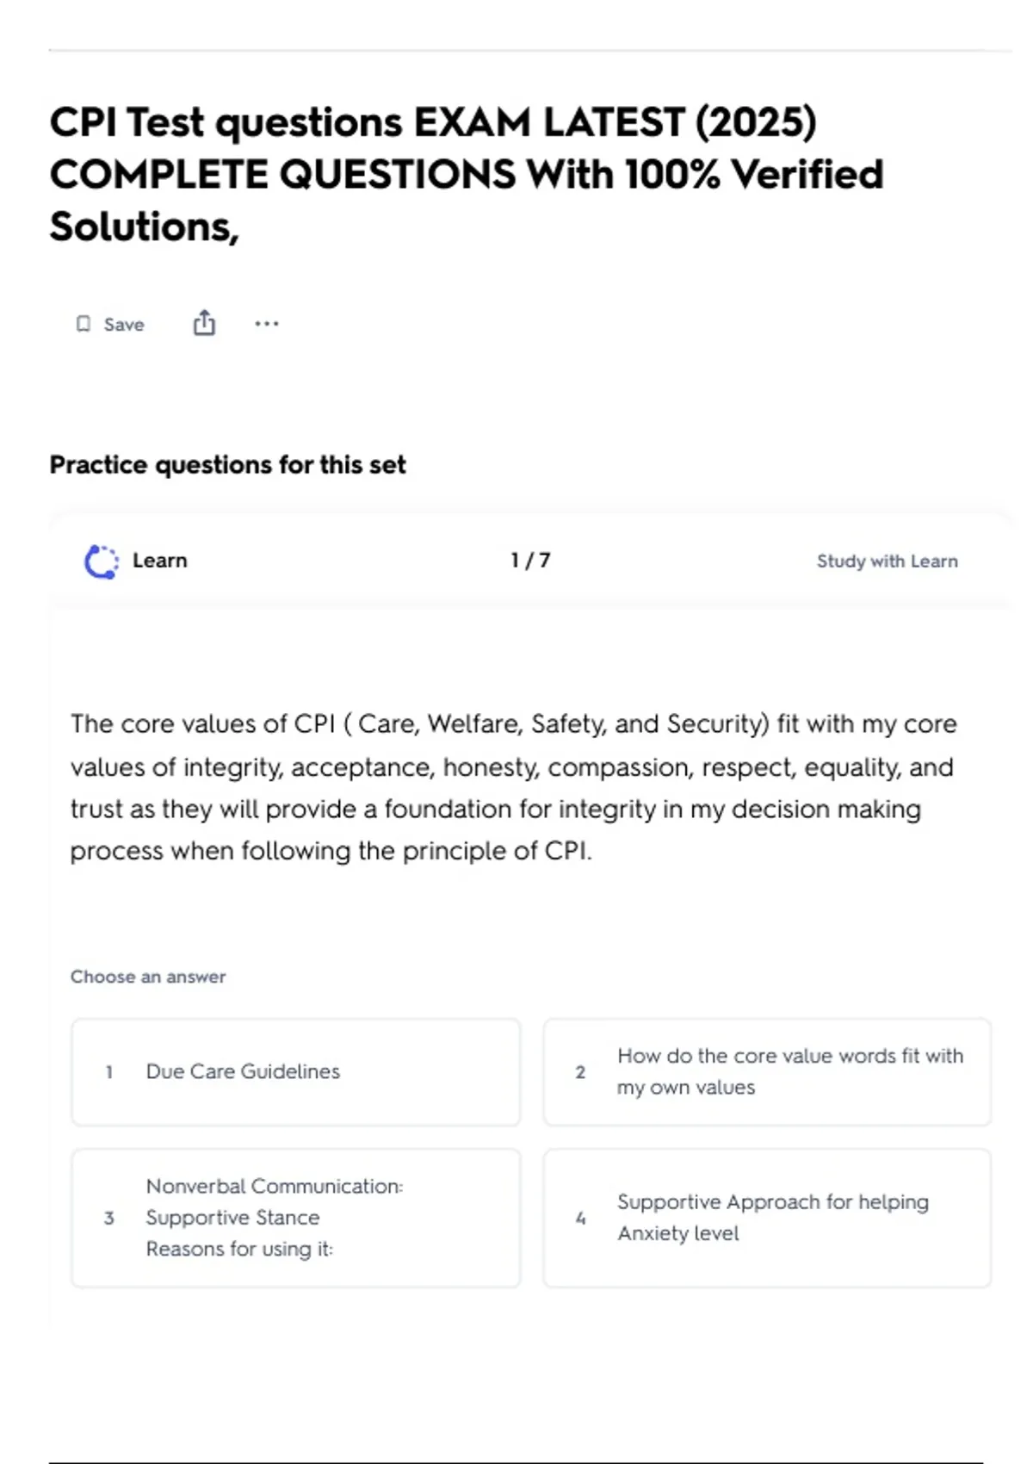Click the CPI Test questions title heading

coord(466,174)
